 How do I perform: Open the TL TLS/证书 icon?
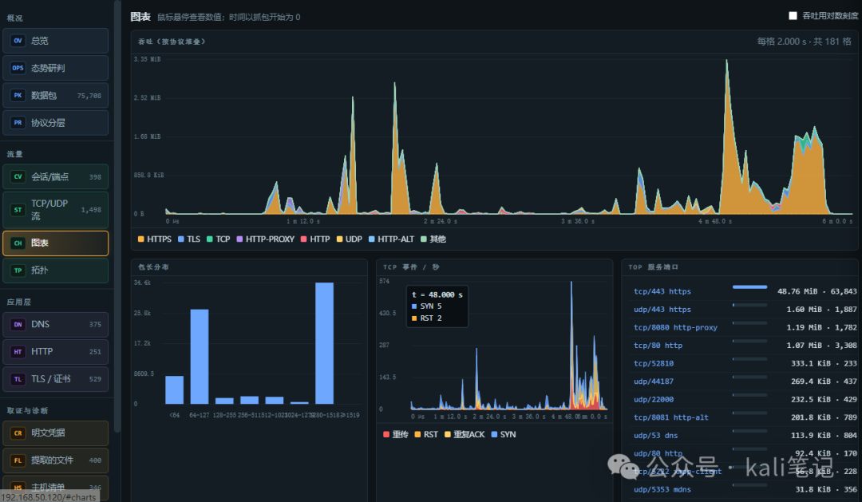tap(18, 379)
